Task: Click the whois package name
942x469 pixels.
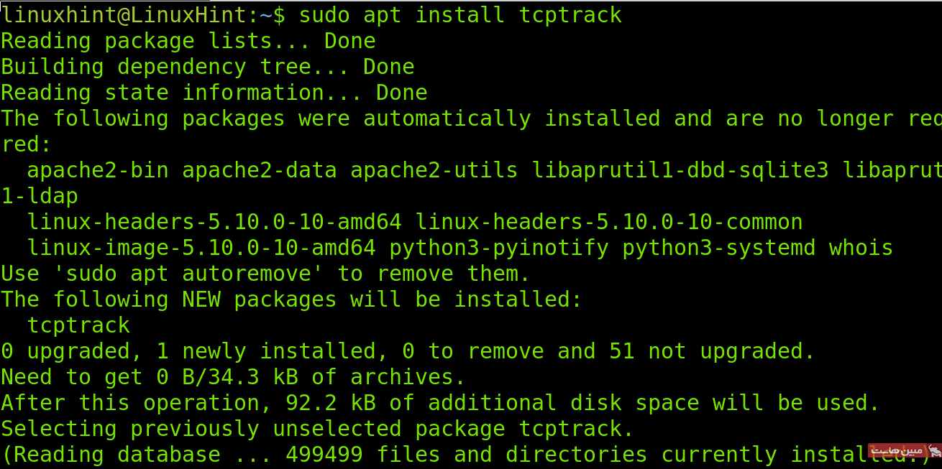Action: (x=861, y=247)
